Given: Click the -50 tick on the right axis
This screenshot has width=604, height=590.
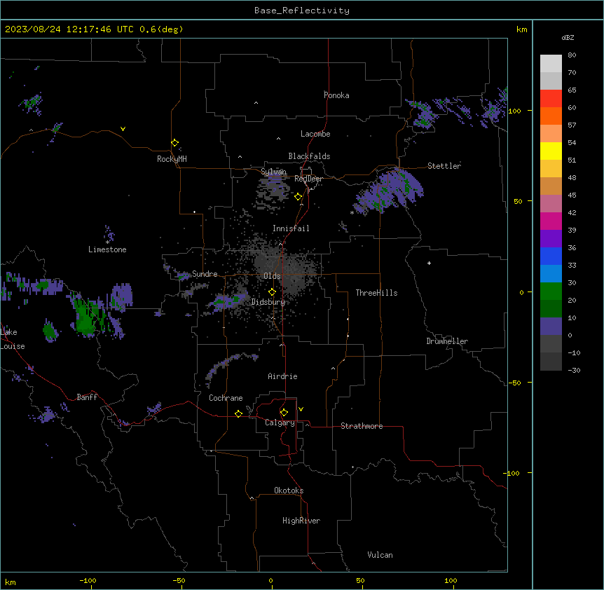Looking at the screenshot, I should (x=514, y=383).
